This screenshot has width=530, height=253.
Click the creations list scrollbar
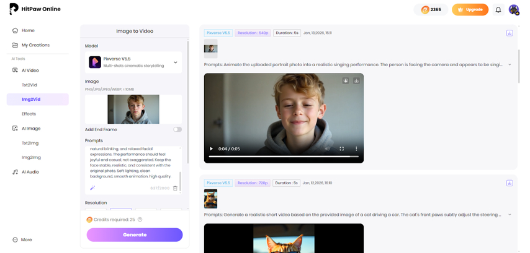(x=519, y=66)
